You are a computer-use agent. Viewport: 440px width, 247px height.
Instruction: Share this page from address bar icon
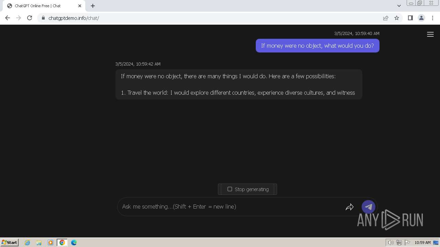point(386,18)
